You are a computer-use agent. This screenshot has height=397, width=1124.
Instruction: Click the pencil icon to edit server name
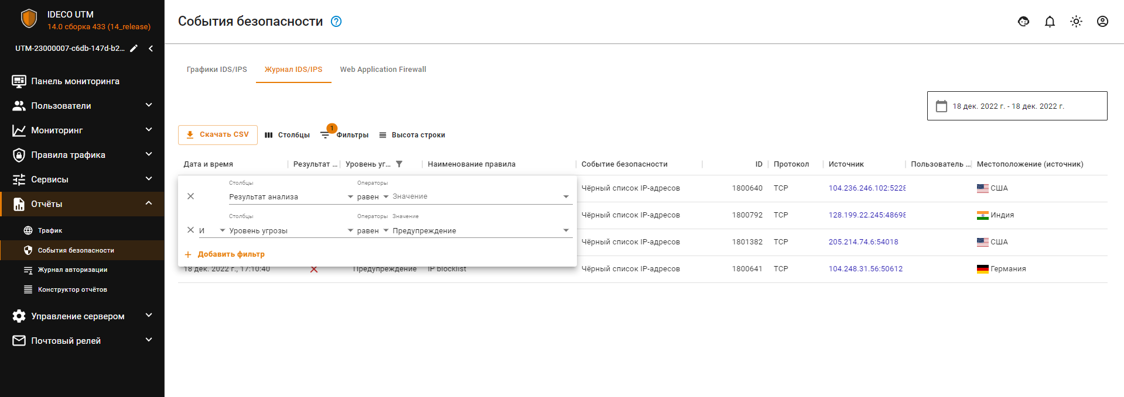[134, 49]
